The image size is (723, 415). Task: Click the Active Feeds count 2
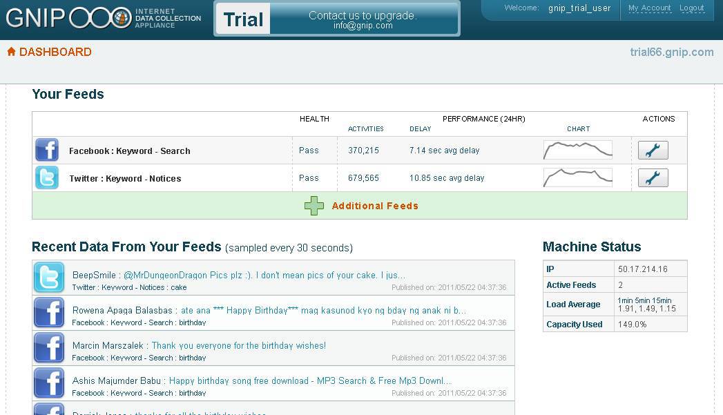pyautogui.click(x=621, y=285)
